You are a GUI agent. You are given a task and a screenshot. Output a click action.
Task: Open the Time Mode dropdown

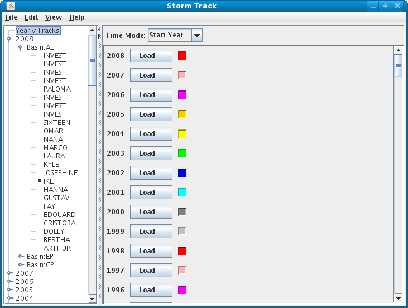196,35
